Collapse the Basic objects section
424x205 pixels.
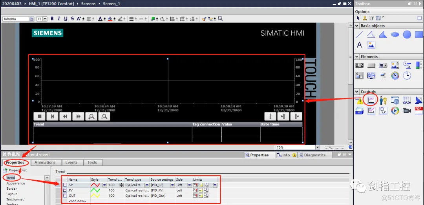356,26
